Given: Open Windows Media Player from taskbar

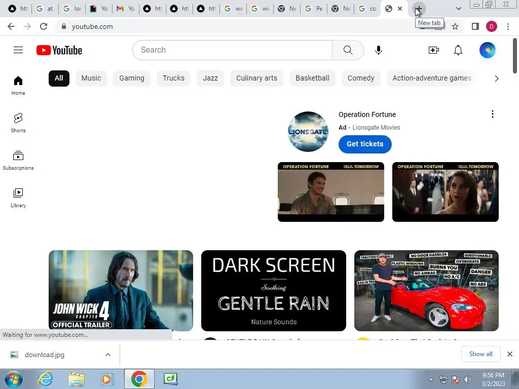Looking at the screenshot, I should click(x=107, y=379).
